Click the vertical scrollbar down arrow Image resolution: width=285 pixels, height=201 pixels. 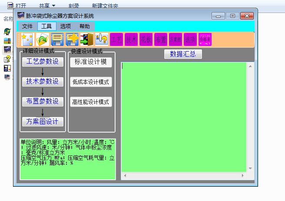click(x=250, y=169)
